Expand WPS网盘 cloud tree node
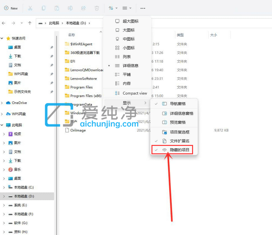272x235 pixels. pyautogui.click(x=2, y=114)
